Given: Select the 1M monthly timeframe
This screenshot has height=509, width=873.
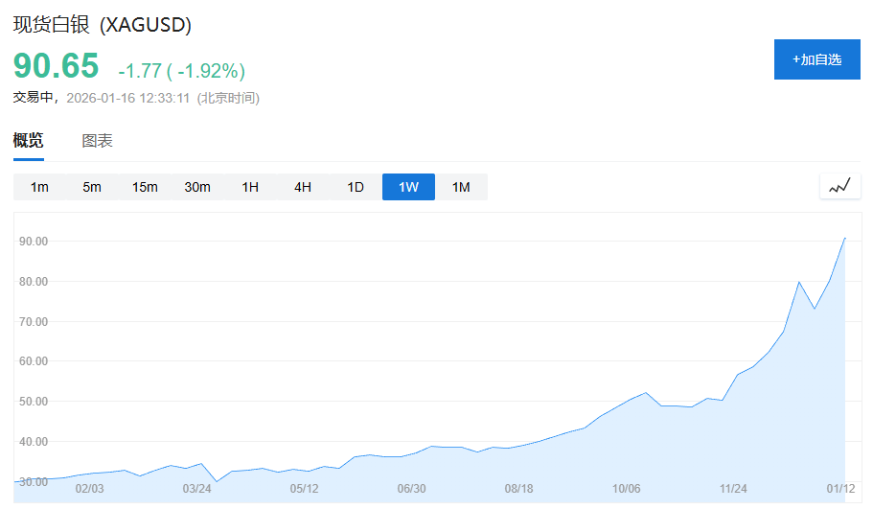Looking at the screenshot, I should click(461, 187).
